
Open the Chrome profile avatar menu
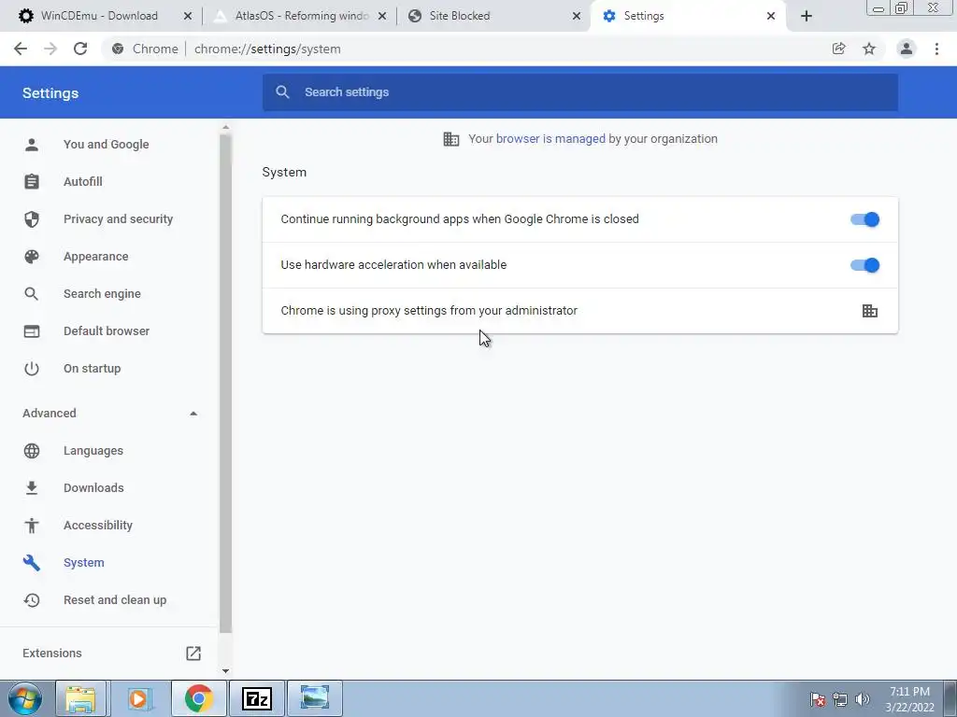coord(907,49)
